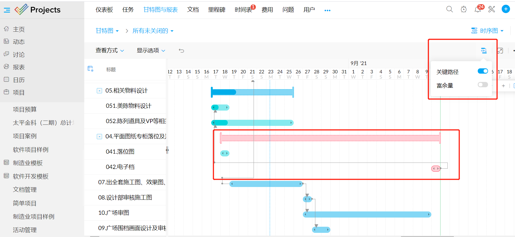515x237 pixels.
Task: Collapse the 05.相关物料设计 task group
Action: tap(99, 91)
